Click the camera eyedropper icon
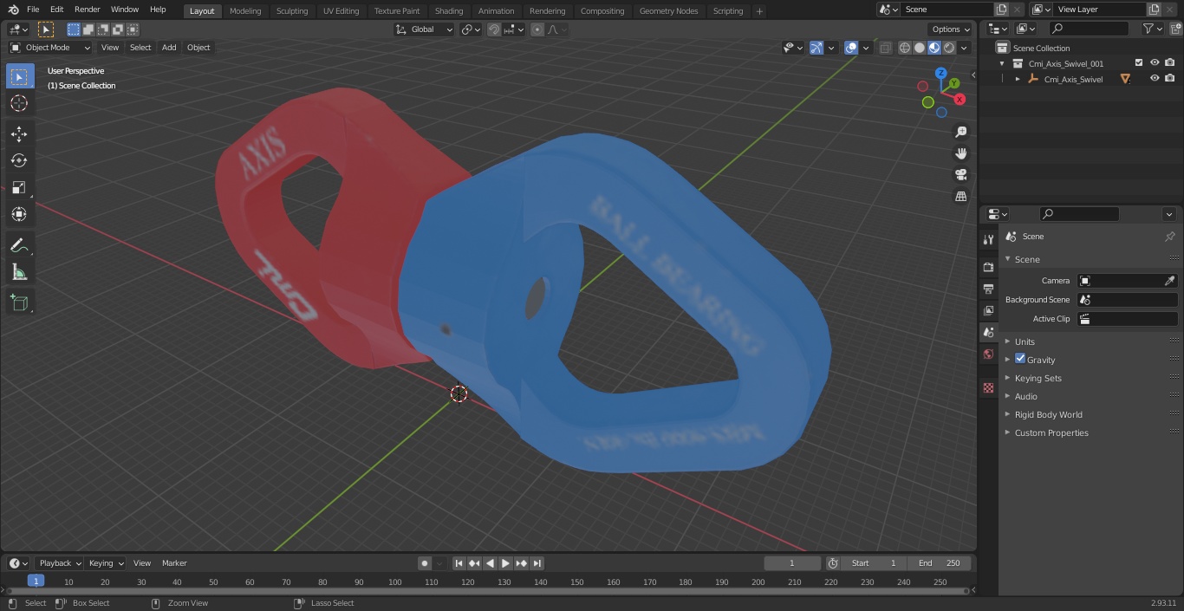This screenshot has width=1184, height=611. point(1169,281)
